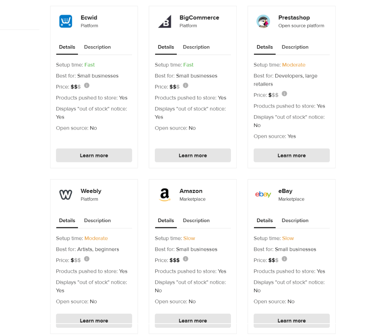Viewport: 371px width, 336px height.
Task: Click Learn more in BigCommerce card
Action: pyautogui.click(x=193, y=155)
